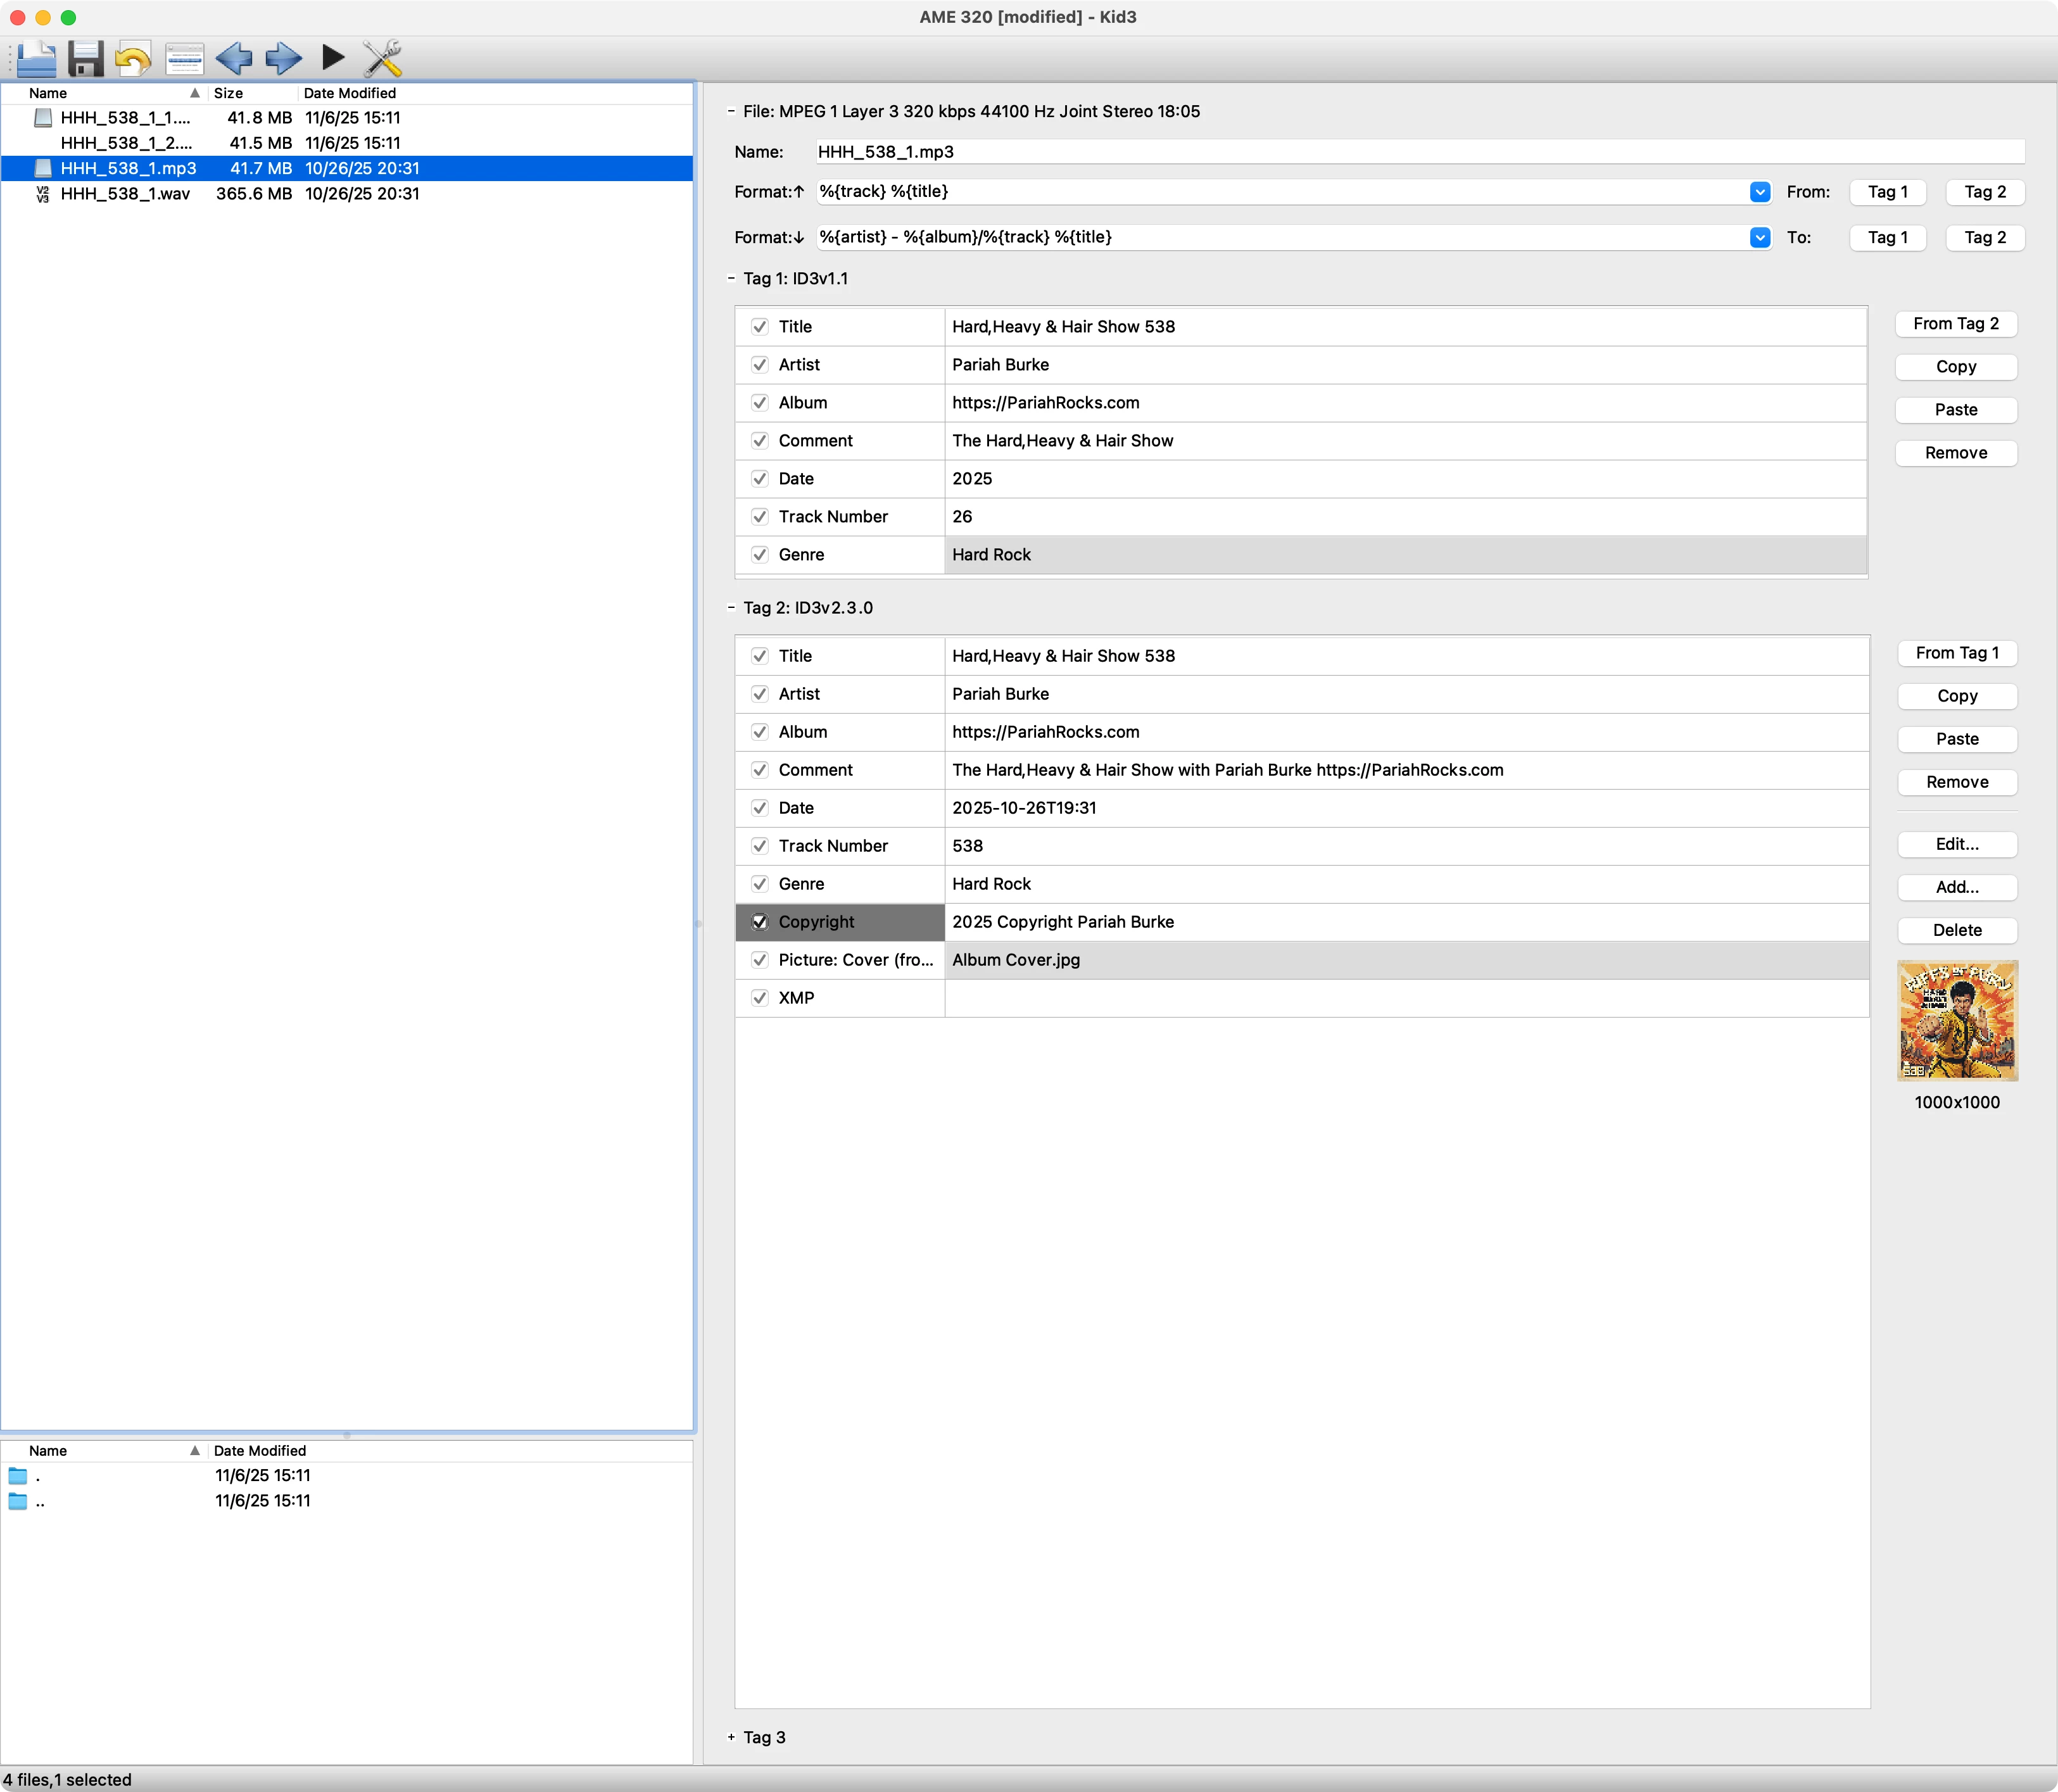Click the album cover thumbnail

click(x=1957, y=1020)
